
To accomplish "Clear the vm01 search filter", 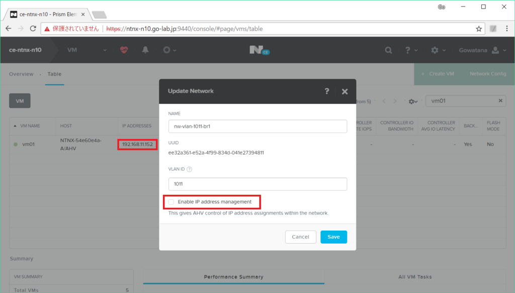I will tap(500, 101).
